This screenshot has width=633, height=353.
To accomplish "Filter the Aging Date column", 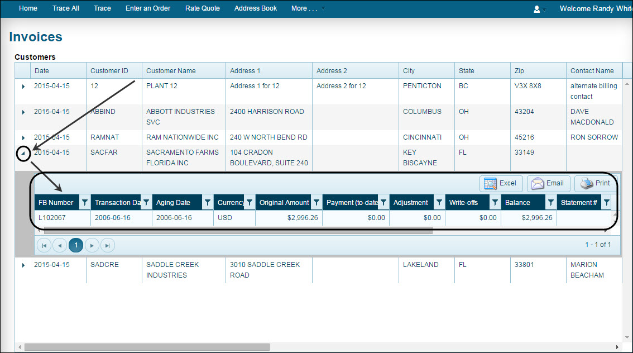I will [x=208, y=203].
